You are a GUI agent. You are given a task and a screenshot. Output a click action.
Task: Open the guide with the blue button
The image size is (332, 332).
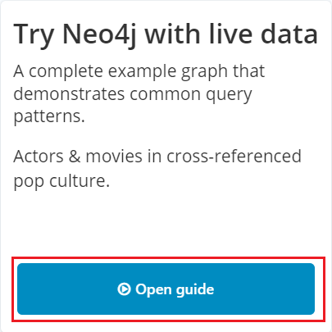(x=166, y=289)
